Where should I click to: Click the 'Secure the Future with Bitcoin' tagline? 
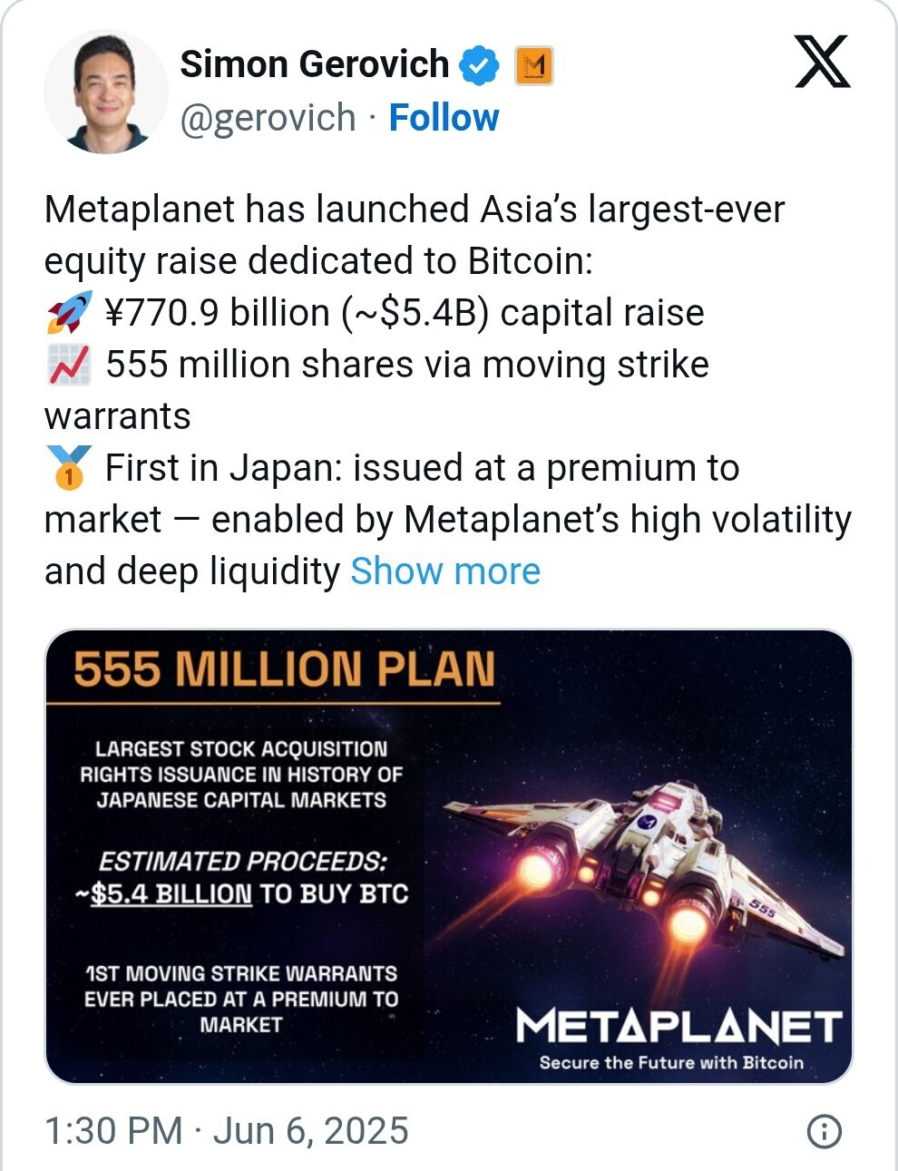click(671, 1063)
